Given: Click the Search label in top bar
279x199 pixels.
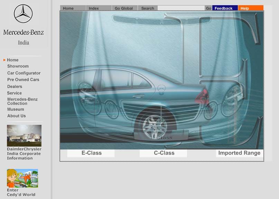Looking at the screenshot, I should [x=148, y=8].
